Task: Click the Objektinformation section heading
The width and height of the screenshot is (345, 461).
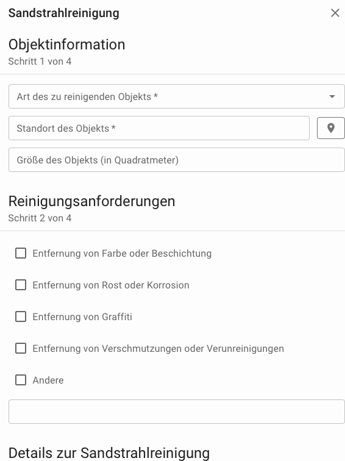Action: (x=66, y=45)
